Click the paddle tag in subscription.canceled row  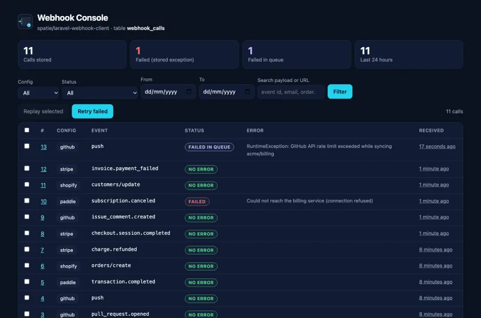pos(68,202)
